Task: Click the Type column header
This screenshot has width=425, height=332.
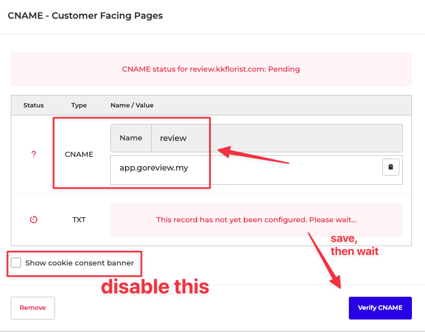Action: click(x=79, y=105)
